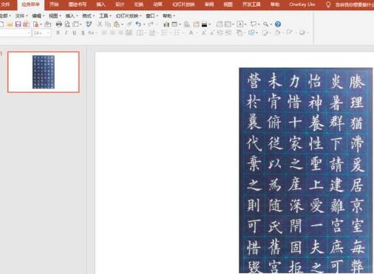Click the Open folder icon
374x274 pixels.
point(10,24)
